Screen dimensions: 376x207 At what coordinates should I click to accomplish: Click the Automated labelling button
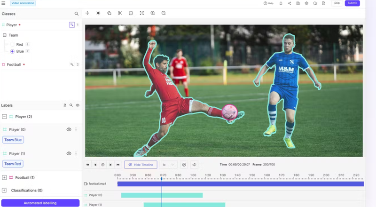(40, 203)
